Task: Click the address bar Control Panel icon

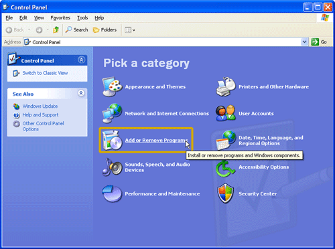Action: [x=27, y=42]
